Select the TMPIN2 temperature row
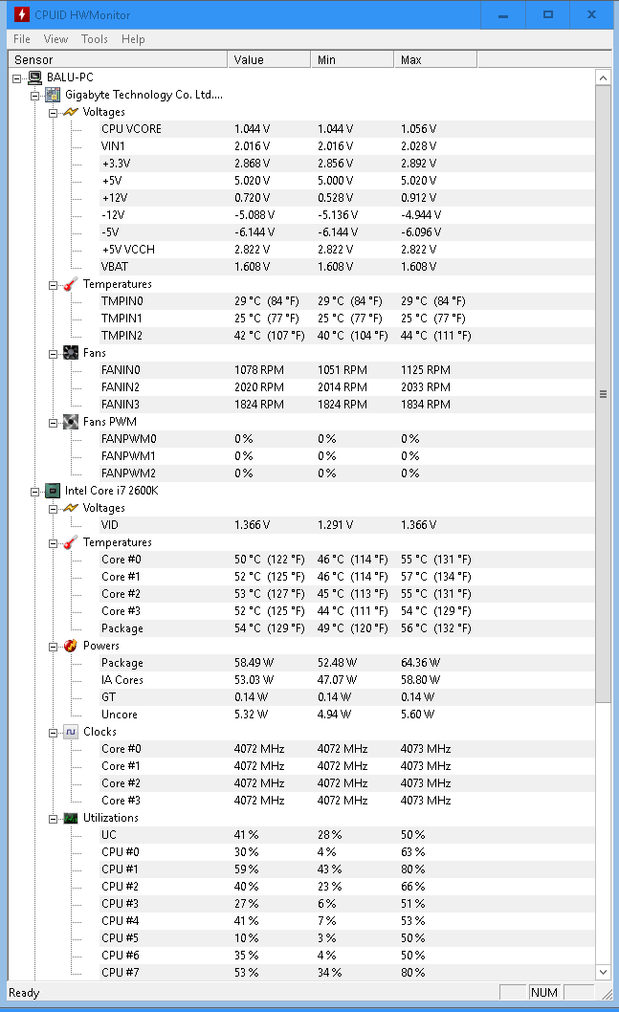619x1012 pixels. tap(346, 336)
